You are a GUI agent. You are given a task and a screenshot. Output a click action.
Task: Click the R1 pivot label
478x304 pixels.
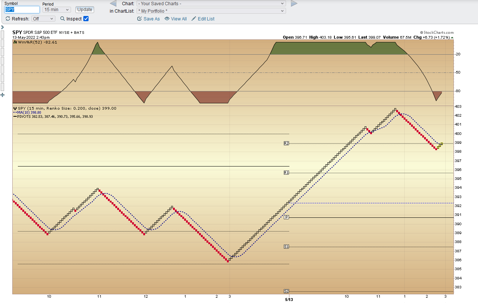tap(286, 173)
